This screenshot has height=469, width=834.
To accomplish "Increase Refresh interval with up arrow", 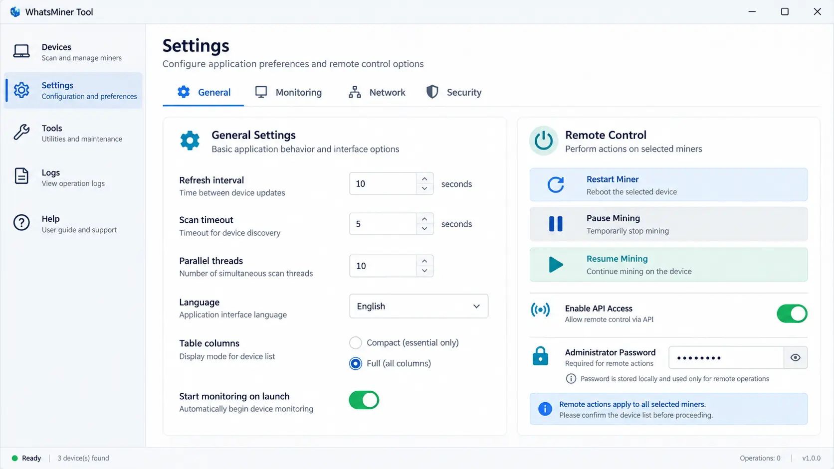I will click(424, 178).
